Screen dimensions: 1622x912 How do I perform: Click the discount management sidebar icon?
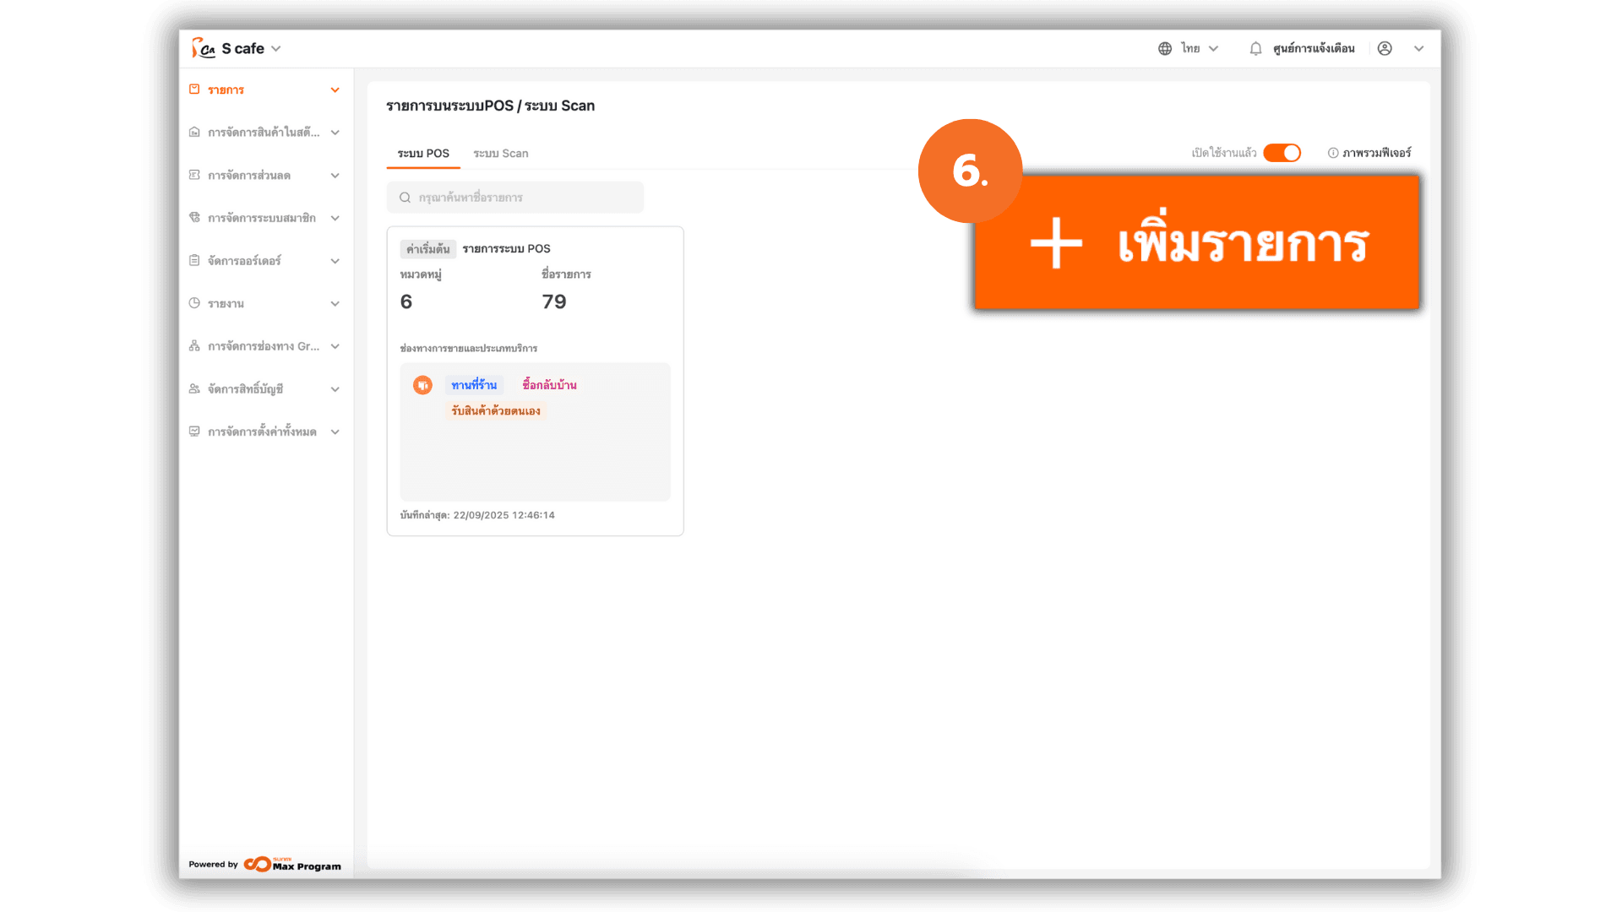(194, 175)
